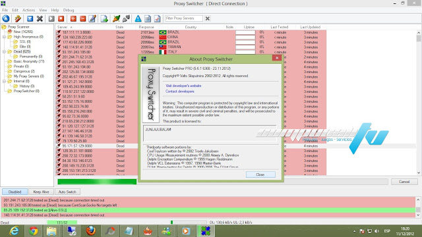Collapse the Internal tree node

tap(5, 81)
